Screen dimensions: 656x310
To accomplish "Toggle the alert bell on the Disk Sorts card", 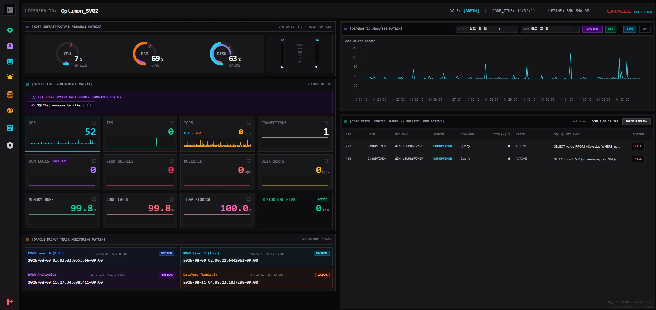I will click(x=326, y=161).
